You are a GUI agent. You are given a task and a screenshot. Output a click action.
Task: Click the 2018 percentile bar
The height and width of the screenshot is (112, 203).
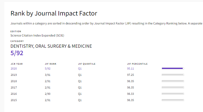coord(173,81)
